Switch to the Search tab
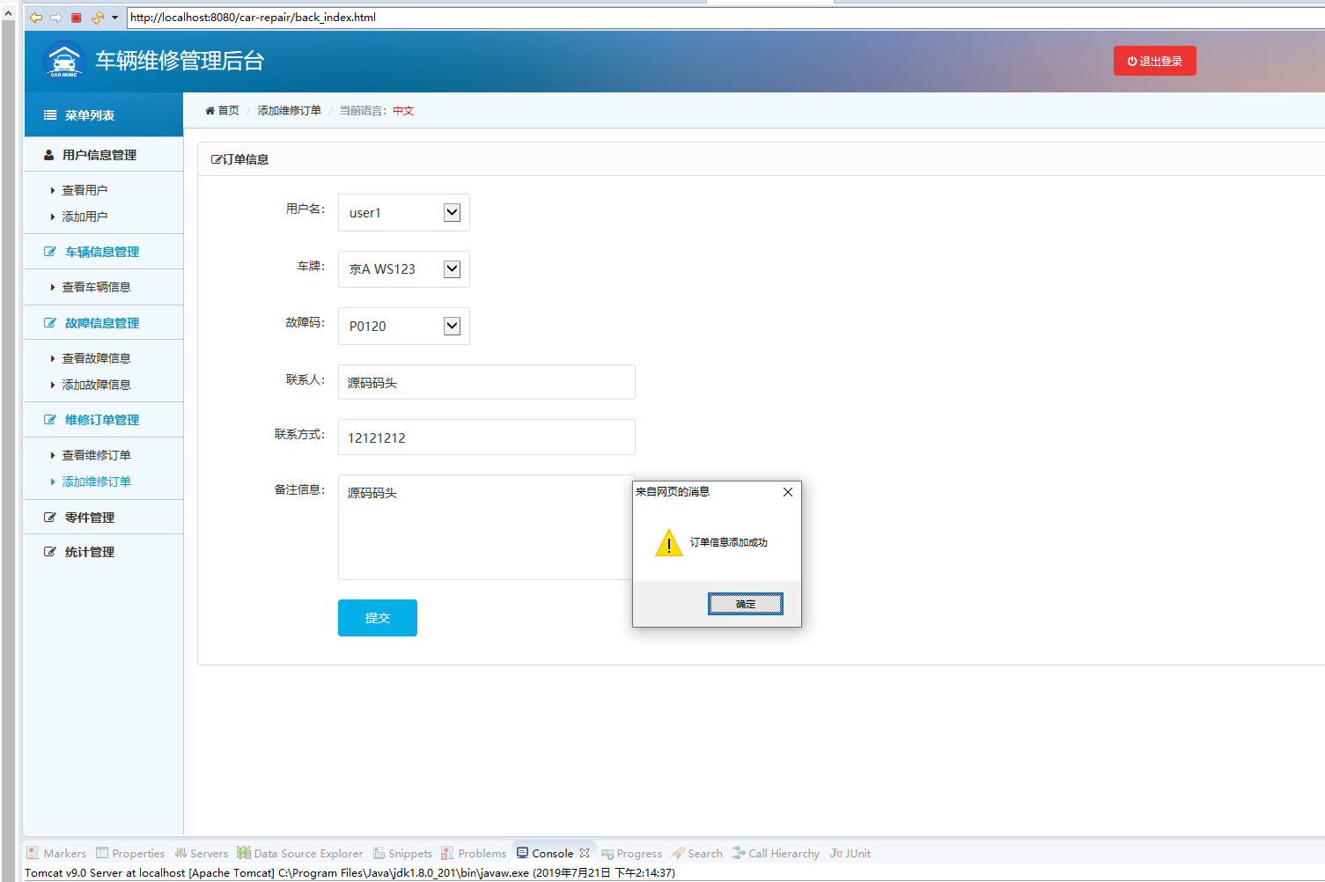This screenshot has width=1325, height=882. tap(696, 853)
